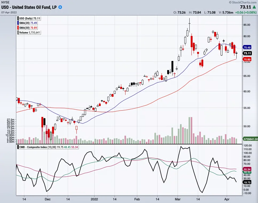Click the 2022 label on date axis
The image size is (258, 203).
(x=94, y=199)
